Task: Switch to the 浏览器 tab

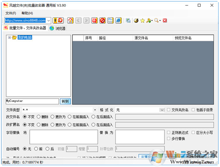Action: [x=57, y=28]
